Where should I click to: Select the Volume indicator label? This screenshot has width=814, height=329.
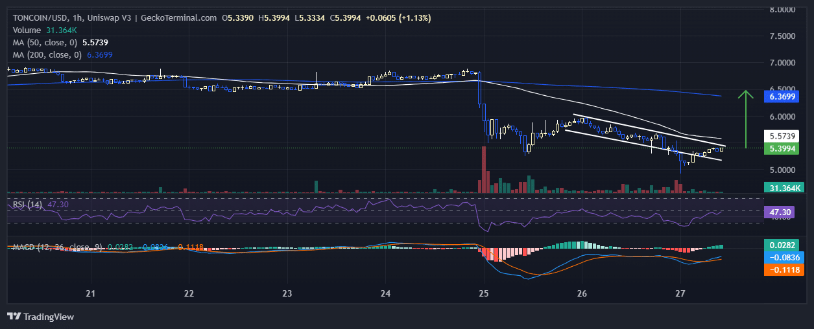point(27,30)
